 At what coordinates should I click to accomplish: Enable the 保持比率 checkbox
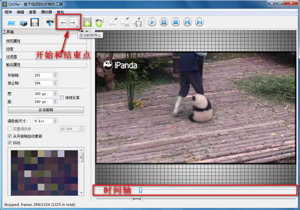pyautogui.click(x=62, y=97)
